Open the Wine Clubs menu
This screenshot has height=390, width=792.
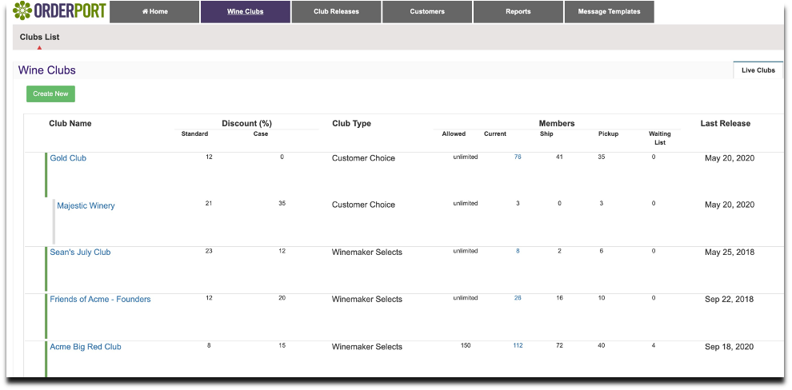(x=246, y=12)
